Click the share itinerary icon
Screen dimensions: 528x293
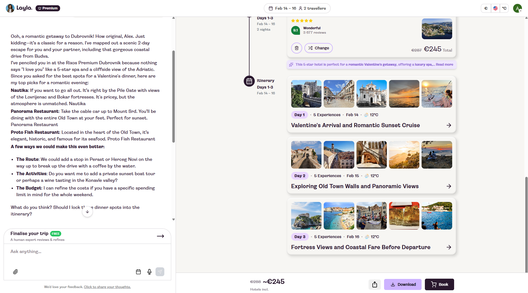374,284
